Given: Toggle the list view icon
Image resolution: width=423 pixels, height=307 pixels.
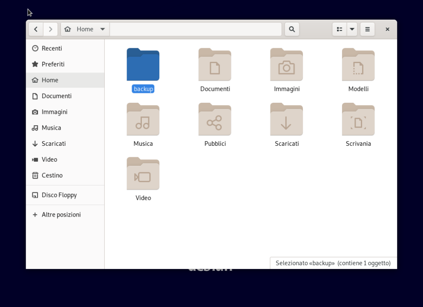Looking at the screenshot, I should pos(340,29).
